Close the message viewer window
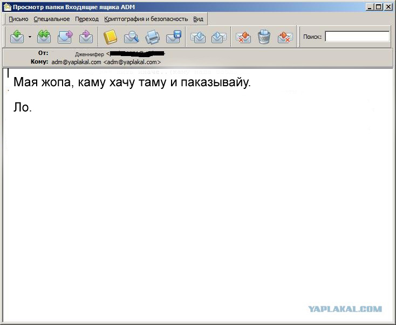The image size is (396, 325). click(x=388, y=7)
